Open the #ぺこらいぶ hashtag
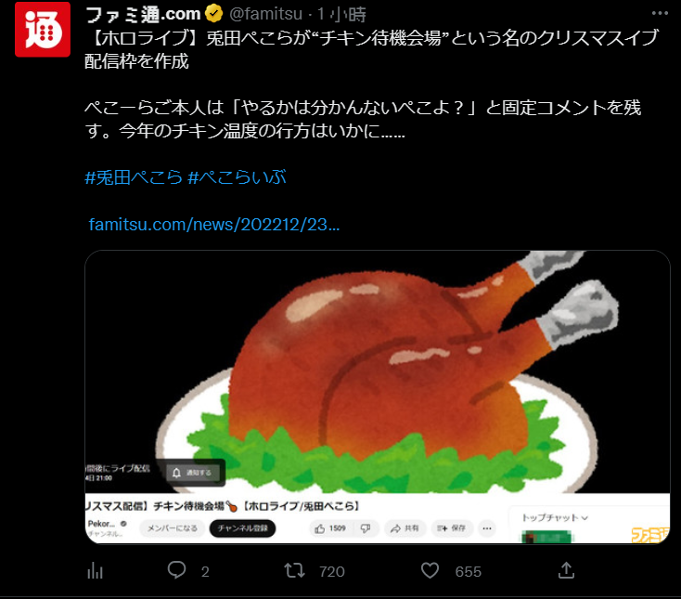 pyautogui.click(x=238, y=177)
